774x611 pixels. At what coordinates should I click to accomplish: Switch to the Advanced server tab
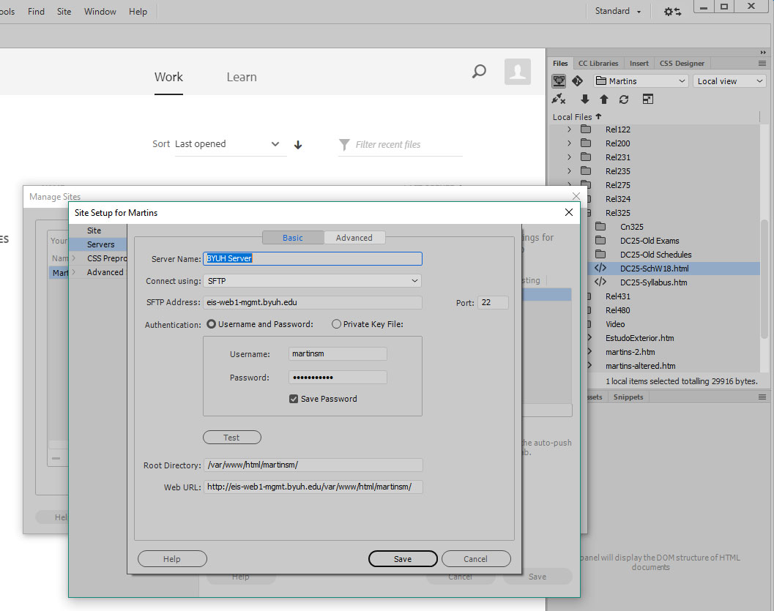[354, 238]
